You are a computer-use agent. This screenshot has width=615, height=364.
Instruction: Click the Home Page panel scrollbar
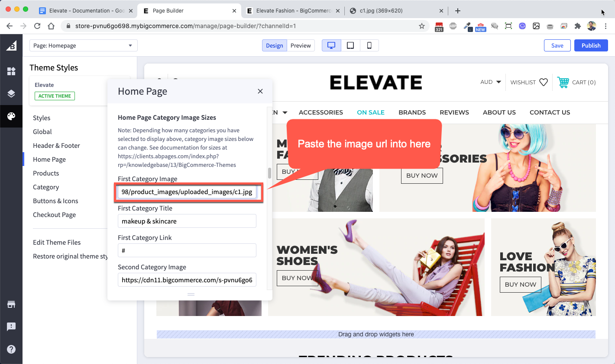point(269,173)
